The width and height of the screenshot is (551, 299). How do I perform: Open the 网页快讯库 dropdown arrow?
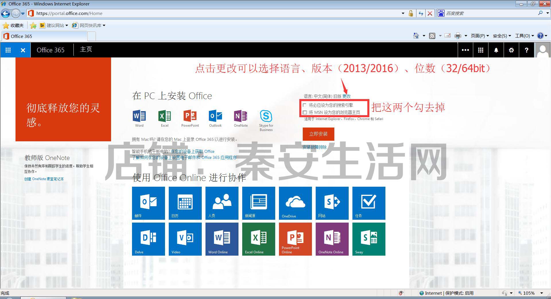point(104,26)
